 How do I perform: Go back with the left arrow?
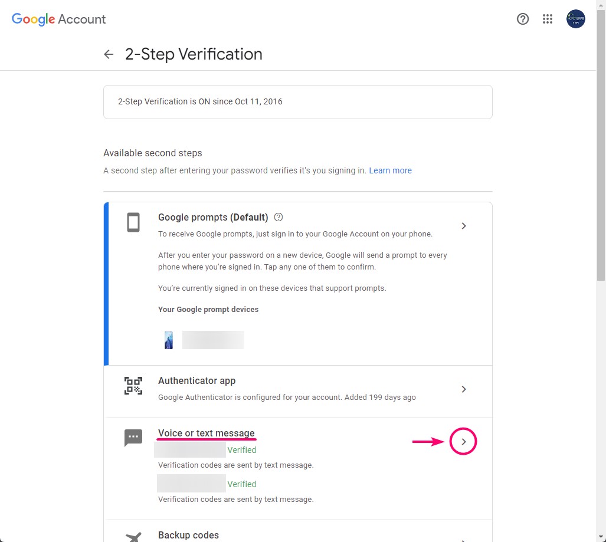coord(109,54)
